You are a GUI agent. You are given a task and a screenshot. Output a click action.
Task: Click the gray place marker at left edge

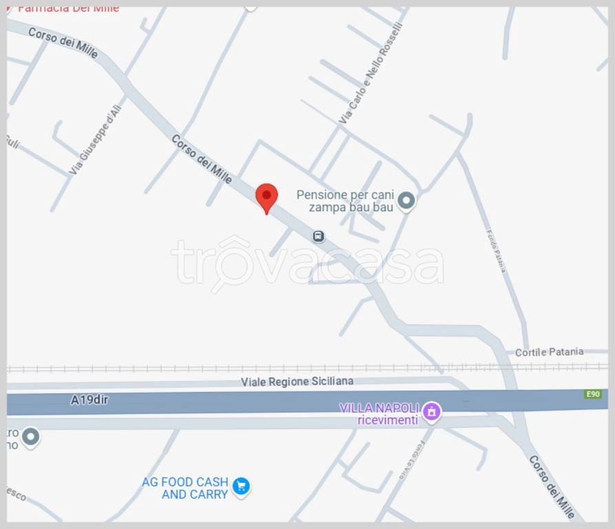[30, 437]
